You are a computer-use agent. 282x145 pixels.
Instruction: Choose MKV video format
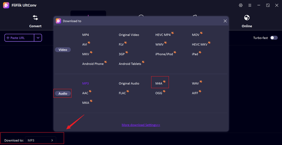tap(86, 54)
